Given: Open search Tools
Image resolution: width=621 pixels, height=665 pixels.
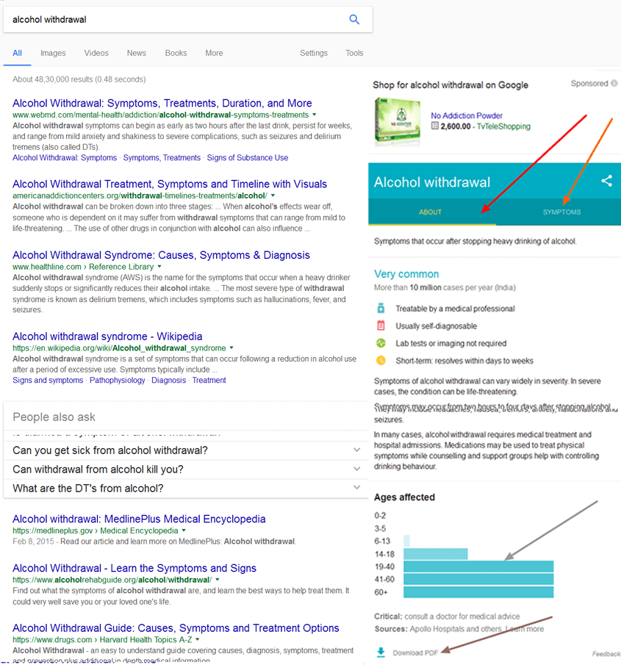Looking at the screenshot, I should 354,53.
